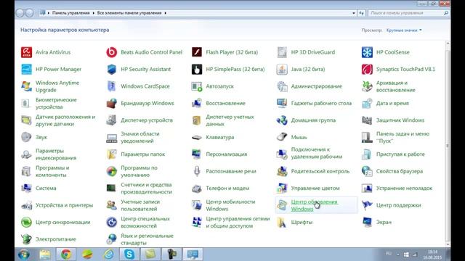
Task: Open the Крупные значки view dropdown
Action: (x=404, y=30)
